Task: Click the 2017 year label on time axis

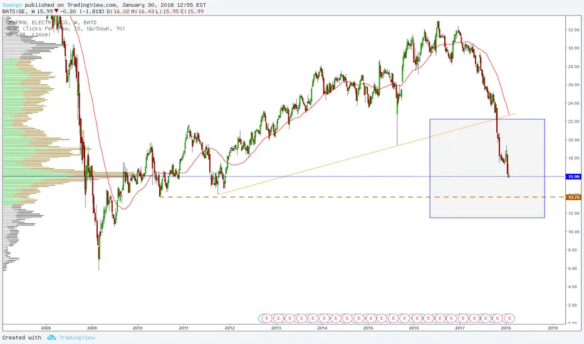Action: coord(460,328)
